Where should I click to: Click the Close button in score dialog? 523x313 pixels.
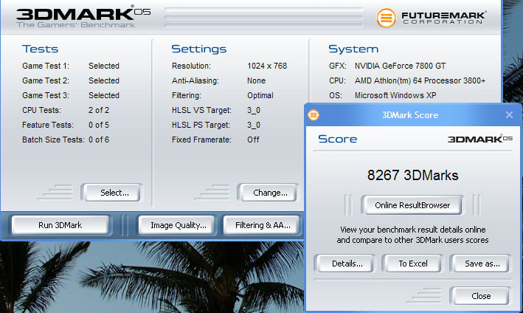[x=481, y=296]
